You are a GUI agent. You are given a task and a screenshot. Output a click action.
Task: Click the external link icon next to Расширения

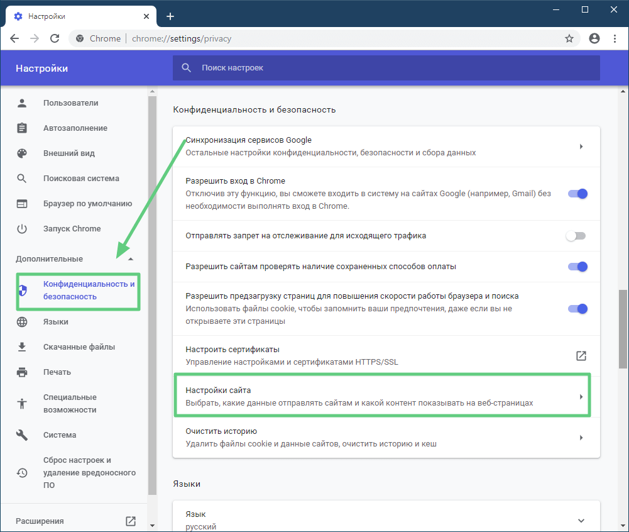(x=131, y=521)
